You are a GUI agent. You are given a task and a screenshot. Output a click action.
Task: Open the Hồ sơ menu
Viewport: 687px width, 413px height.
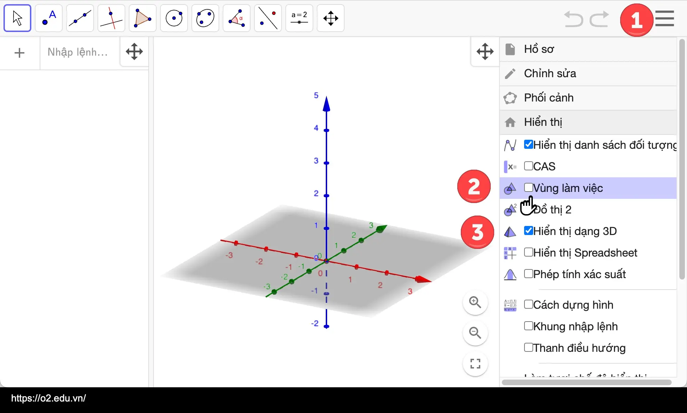click(588, 49)
